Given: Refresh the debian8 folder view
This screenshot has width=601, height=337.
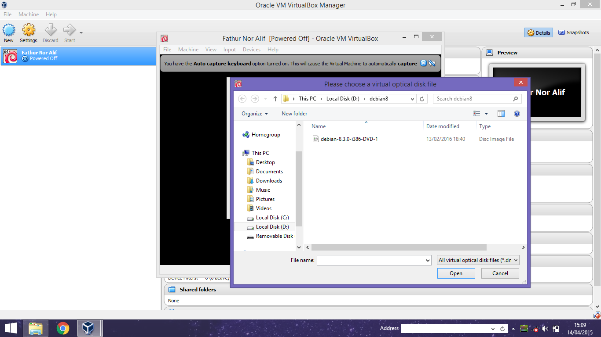Looking at the screenshot, I should coord(422,99).
